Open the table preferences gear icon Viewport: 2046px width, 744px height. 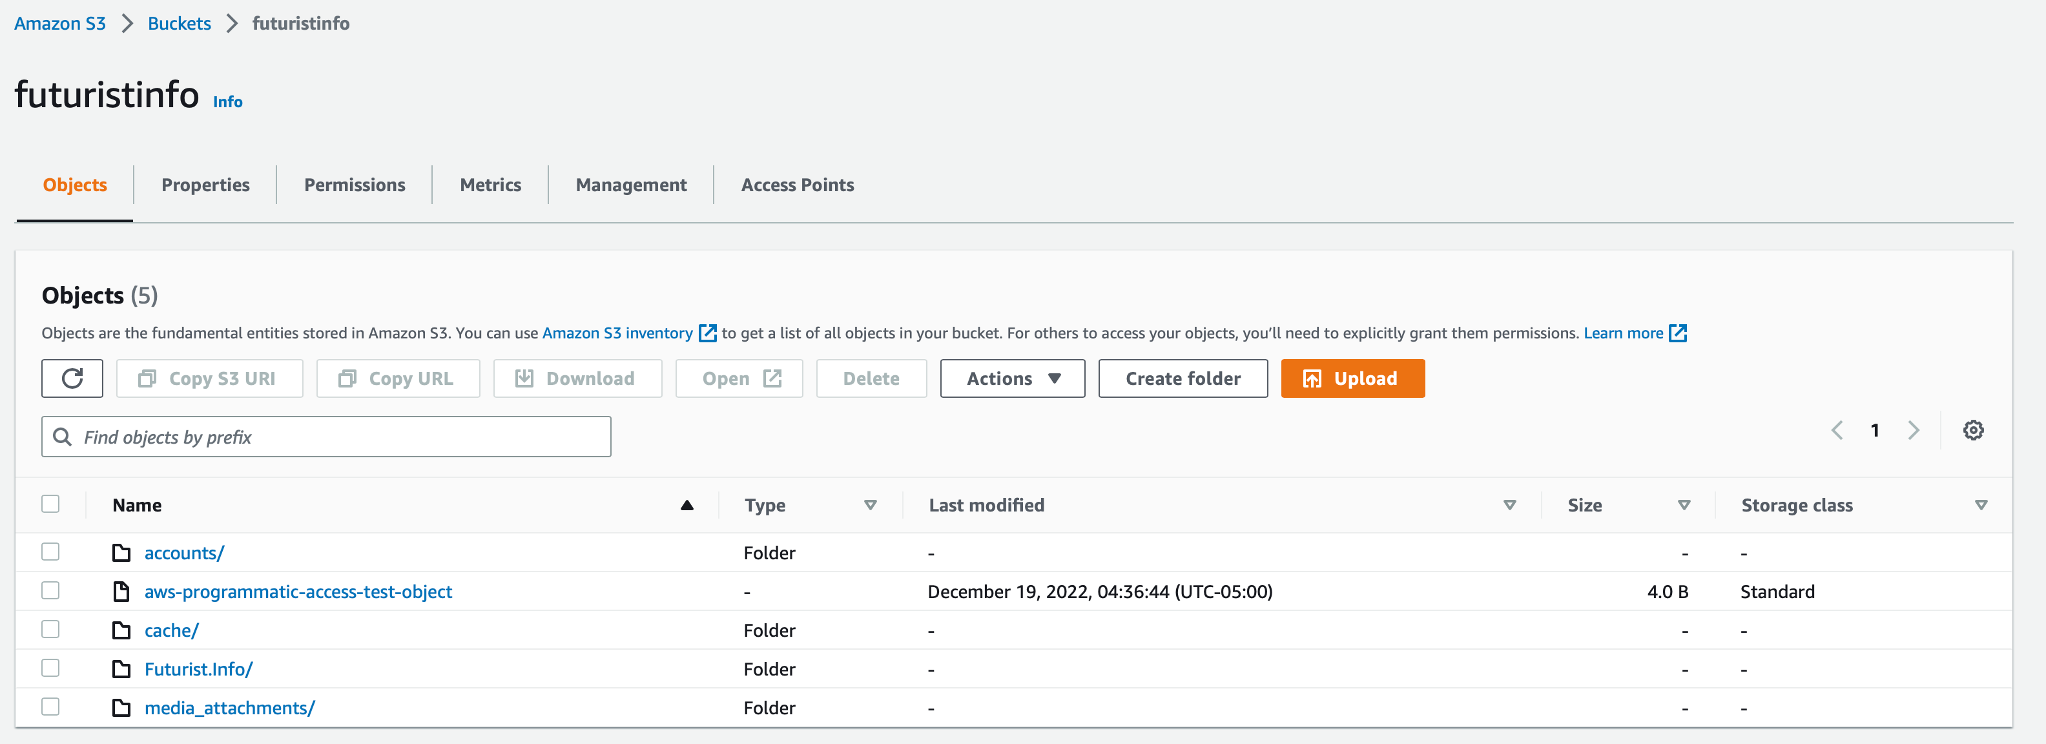click(1973, 430)
